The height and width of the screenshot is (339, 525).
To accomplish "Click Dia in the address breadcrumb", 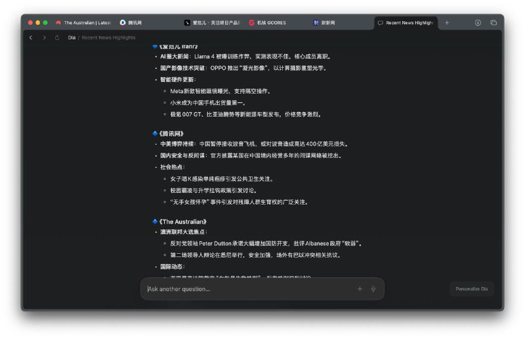I will [72, 37].
